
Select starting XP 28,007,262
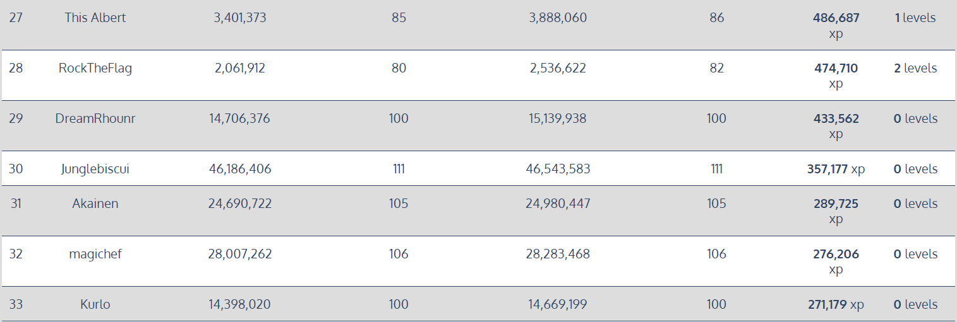pos(240,254)
